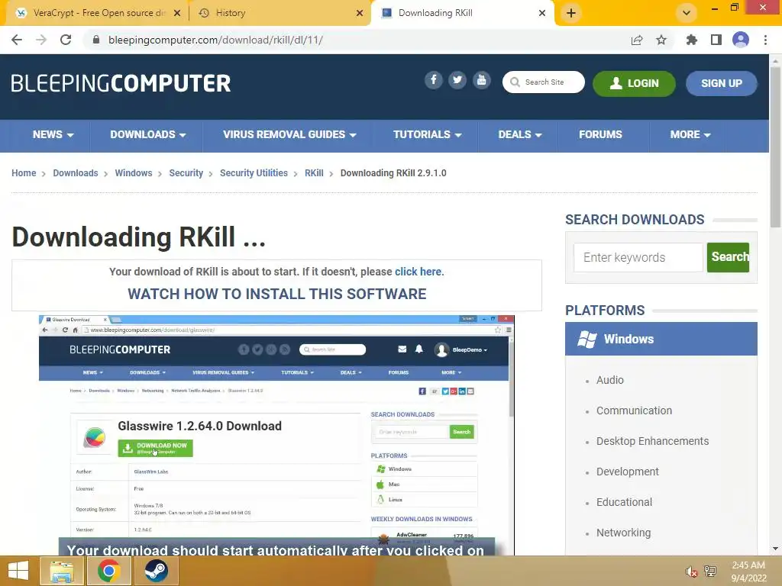Click the network tray icon
This screenshot has width=782, height=586.
[710, 572]
